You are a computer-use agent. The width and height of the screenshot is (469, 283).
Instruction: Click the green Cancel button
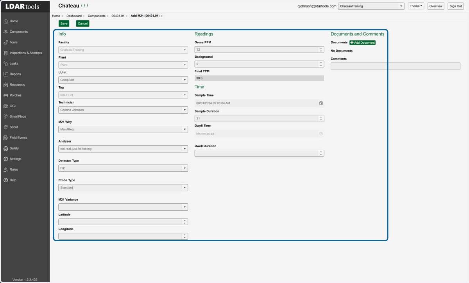point(82,23)
